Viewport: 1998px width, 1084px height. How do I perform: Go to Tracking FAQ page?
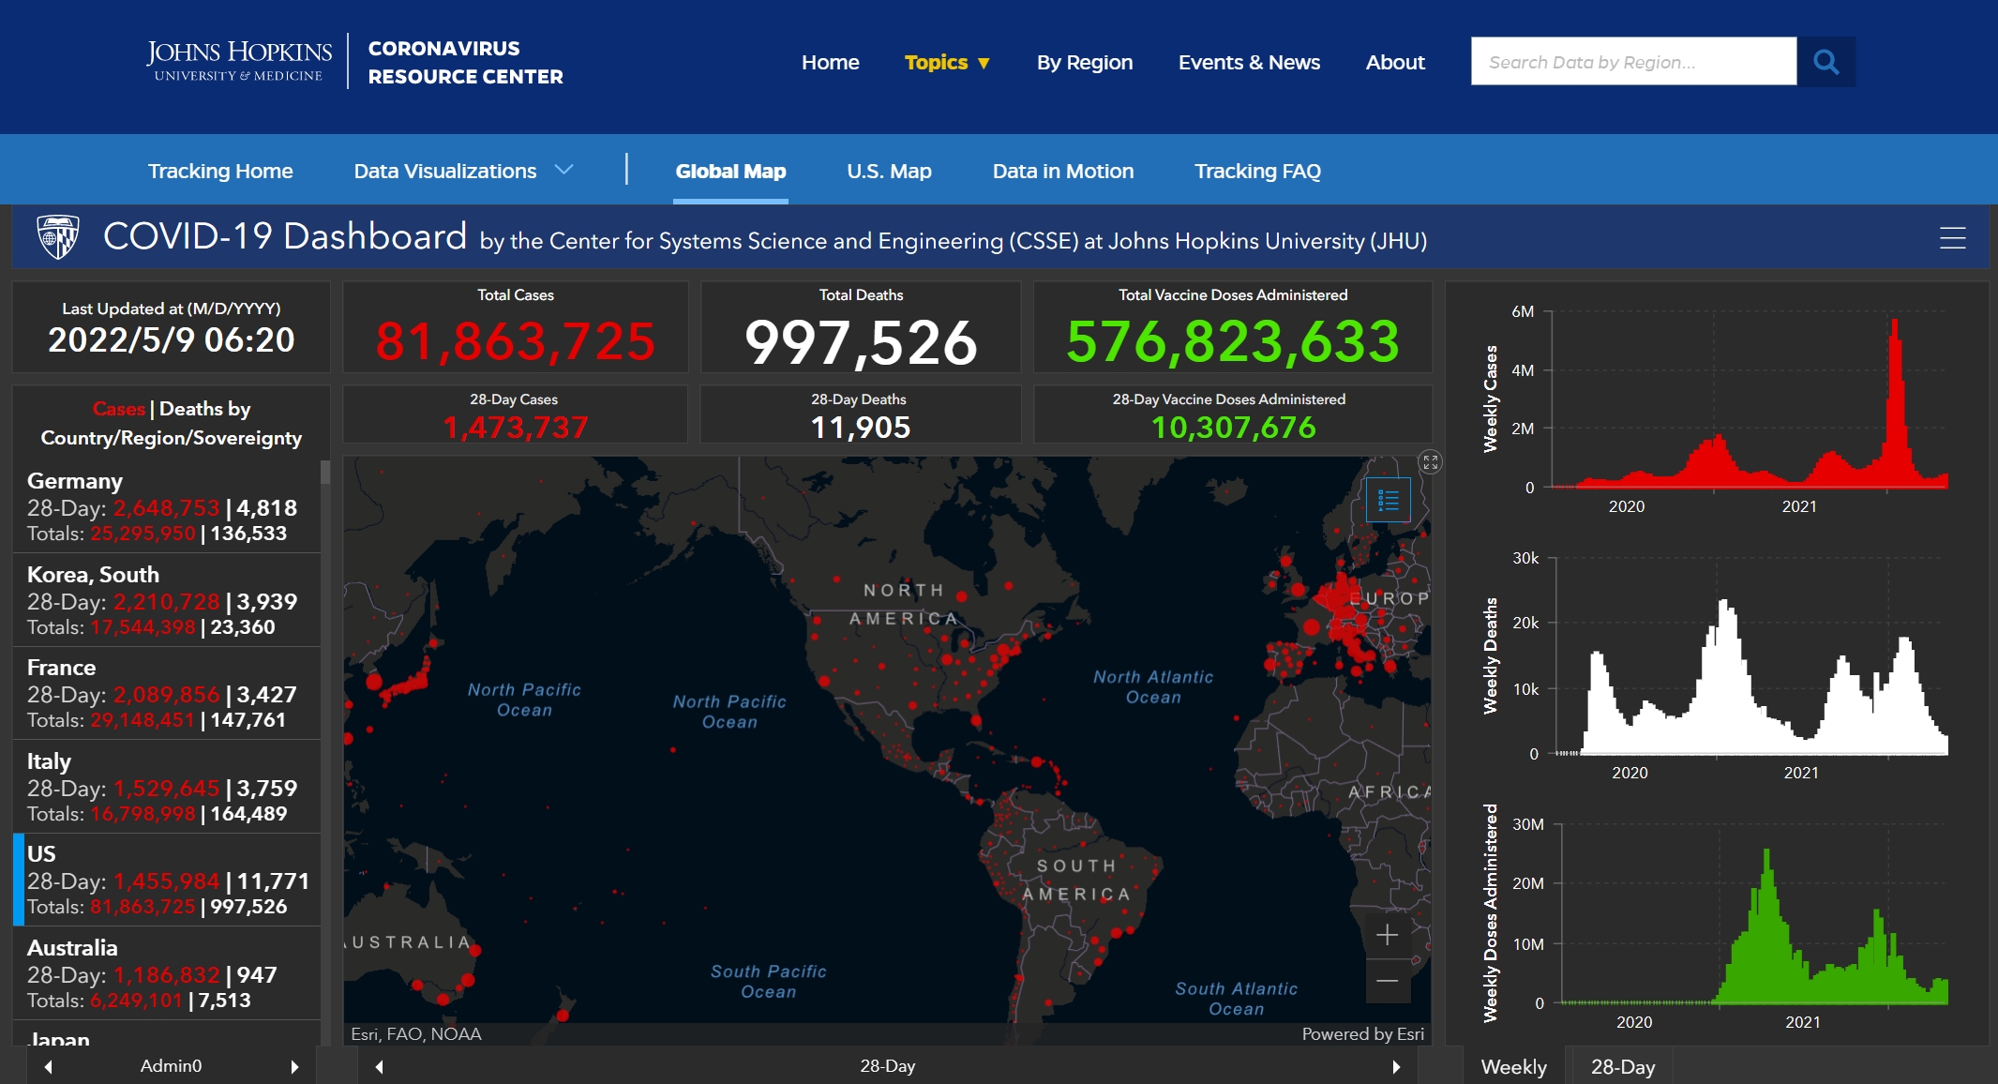click(x=1256, y=171)
